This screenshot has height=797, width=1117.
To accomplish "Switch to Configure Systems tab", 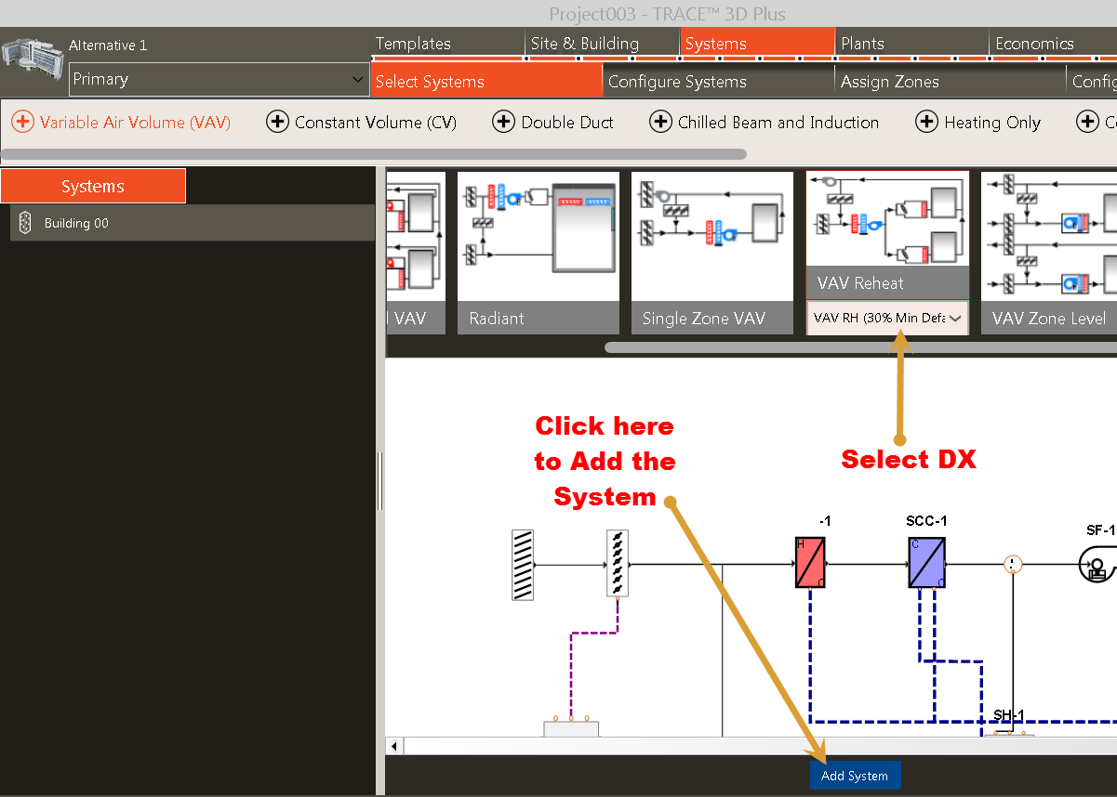I will click(x=677, y=82).
